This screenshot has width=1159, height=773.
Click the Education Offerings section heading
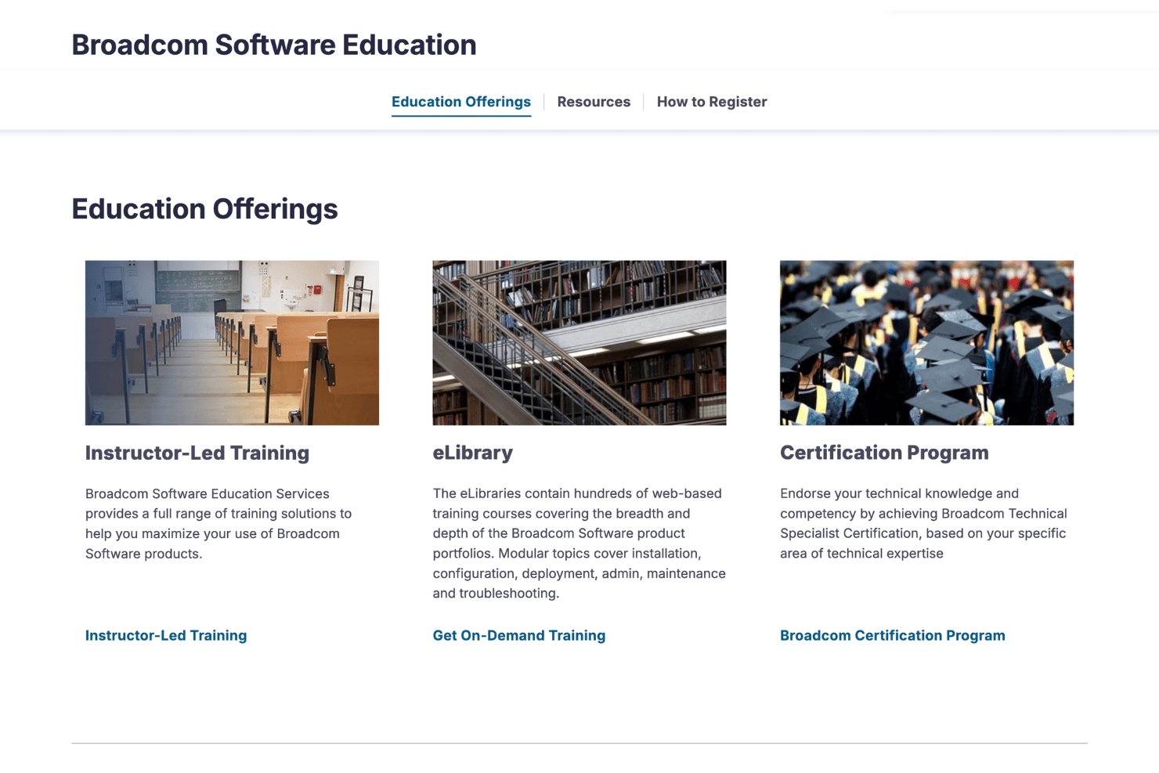tap(204, 209)
